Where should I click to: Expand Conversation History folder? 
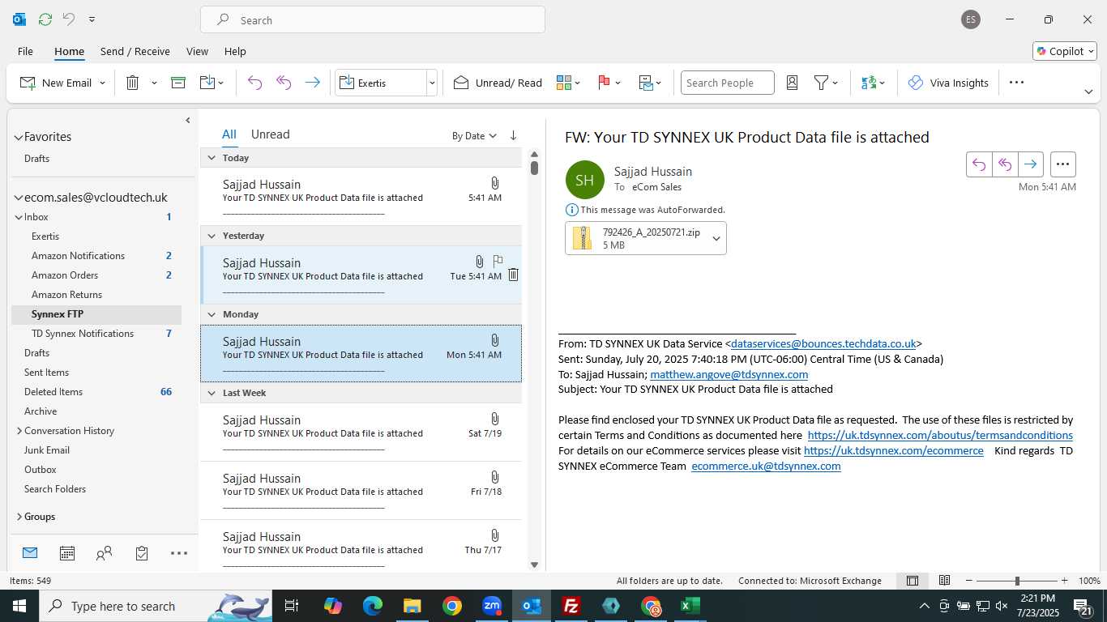click(x=19, y=431)
